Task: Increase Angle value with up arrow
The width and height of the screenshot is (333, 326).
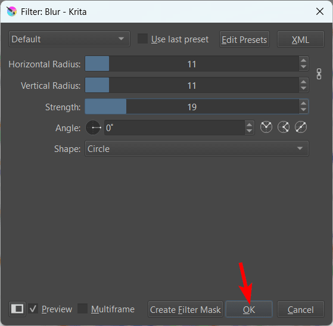Action: (x=249, y=125)
